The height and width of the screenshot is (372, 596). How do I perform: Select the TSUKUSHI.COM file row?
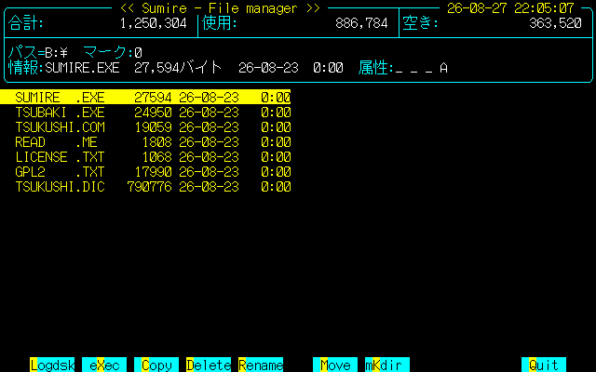coord(153,127)
